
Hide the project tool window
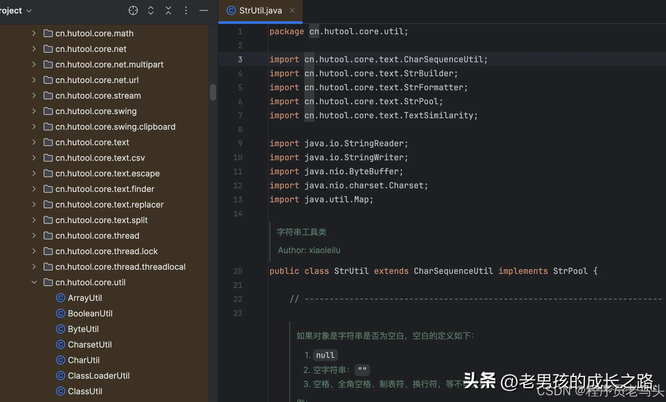[203, 11]
